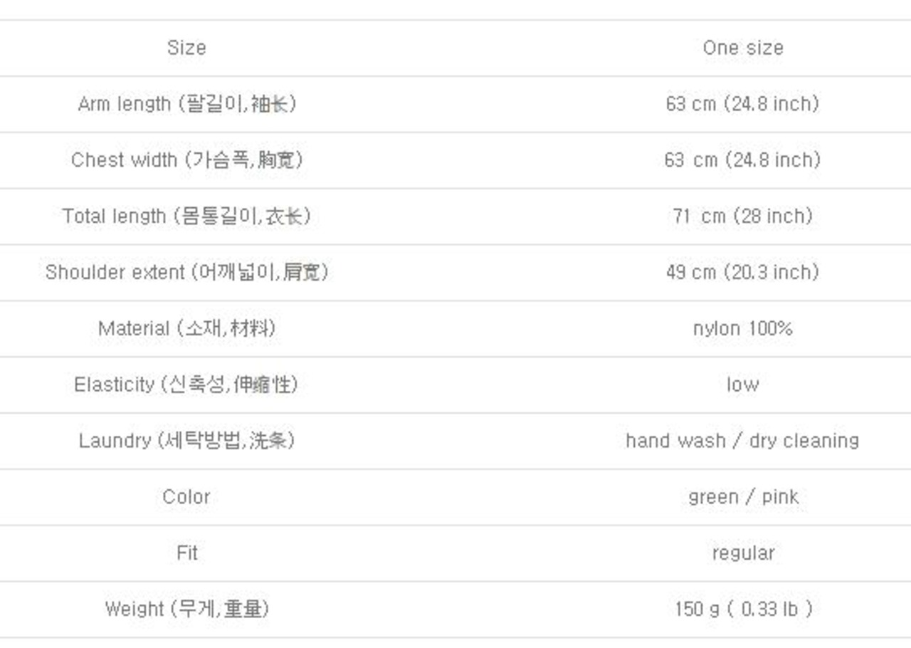
Task: Click the "Laundry" row label
Action: (186, 441)
